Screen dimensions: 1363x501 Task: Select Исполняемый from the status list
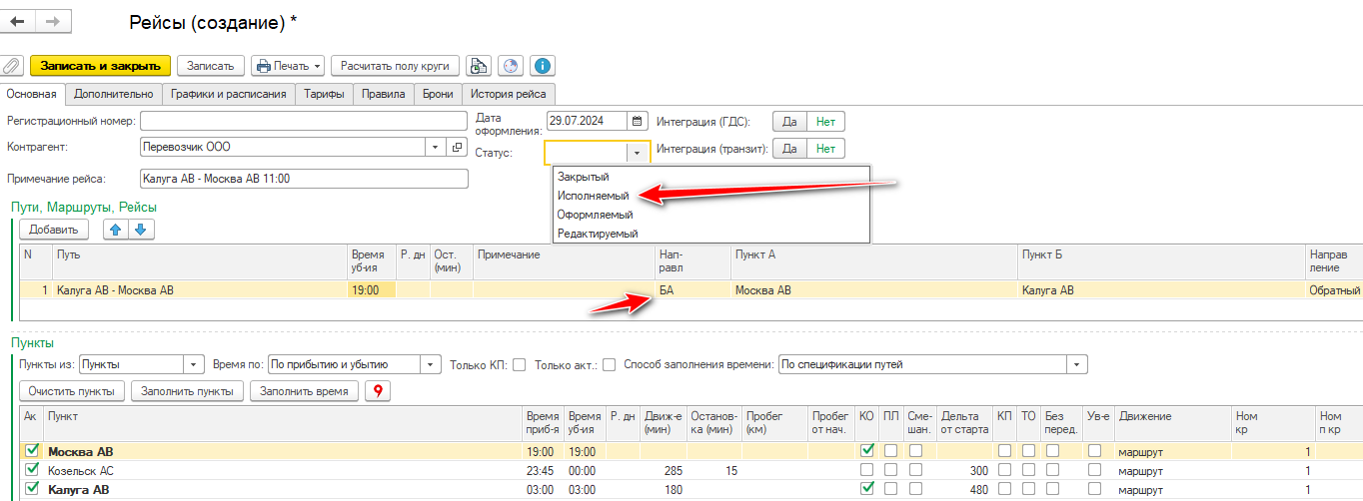pyautogui.click(x=594, y=196)
